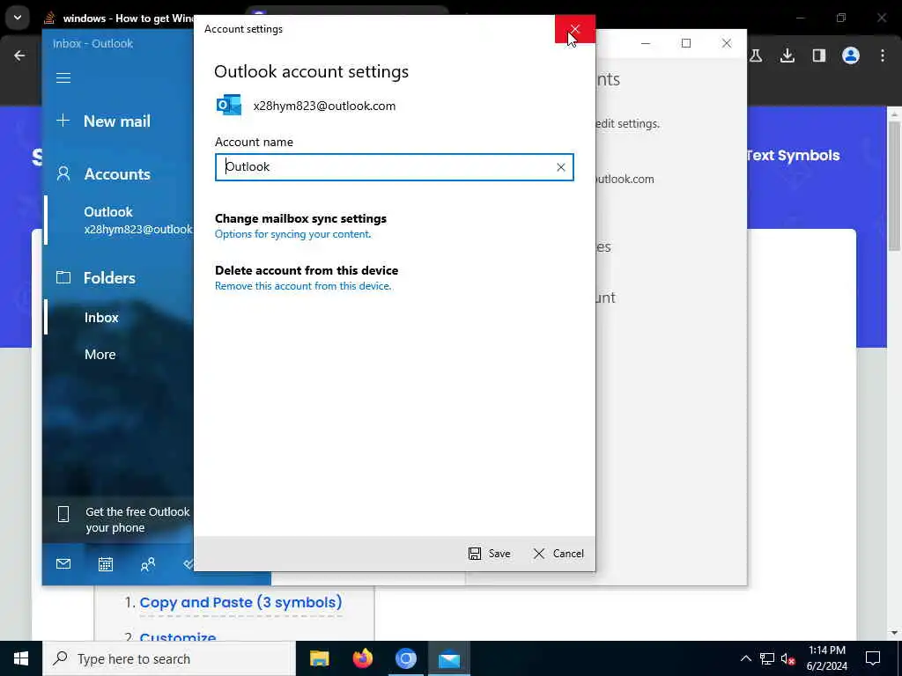This screenshot has width=902, height=676.
Task: Open Copy and Paste (3 symbols) link
Action: click(240, 602)
